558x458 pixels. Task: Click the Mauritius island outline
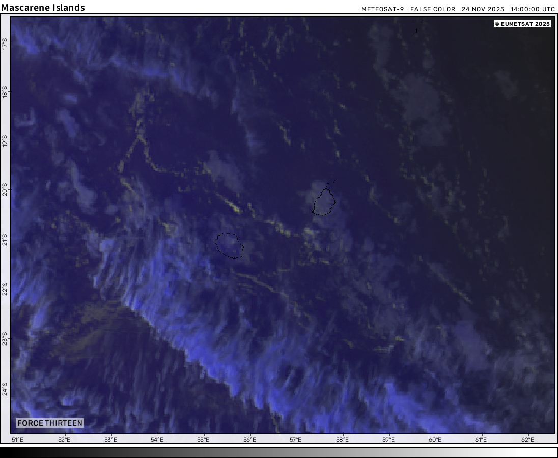point(324,202)
